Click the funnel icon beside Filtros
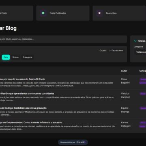The image size is (146, 146). (x=135, y=41)
